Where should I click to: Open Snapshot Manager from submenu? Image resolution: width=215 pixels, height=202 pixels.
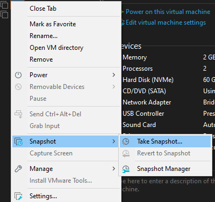[165, 169]
